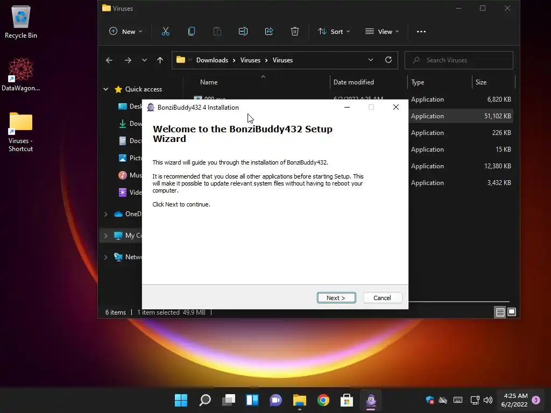Image resolution: width=551 pixels, height=413 pixels.
Task: Select Quick access in the navigation pane
Action: (x=143, y=89)
